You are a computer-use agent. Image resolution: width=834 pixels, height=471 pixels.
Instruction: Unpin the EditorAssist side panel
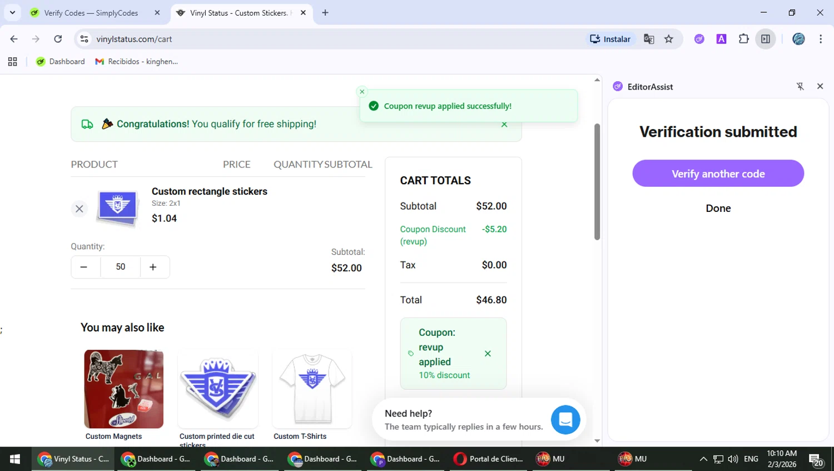click(800, 86)
